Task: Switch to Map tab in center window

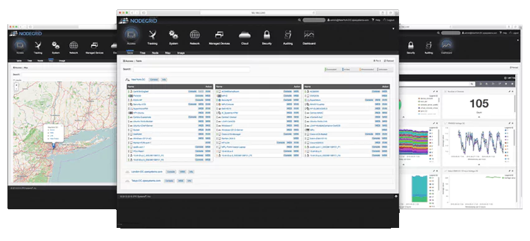Action: 168,53
